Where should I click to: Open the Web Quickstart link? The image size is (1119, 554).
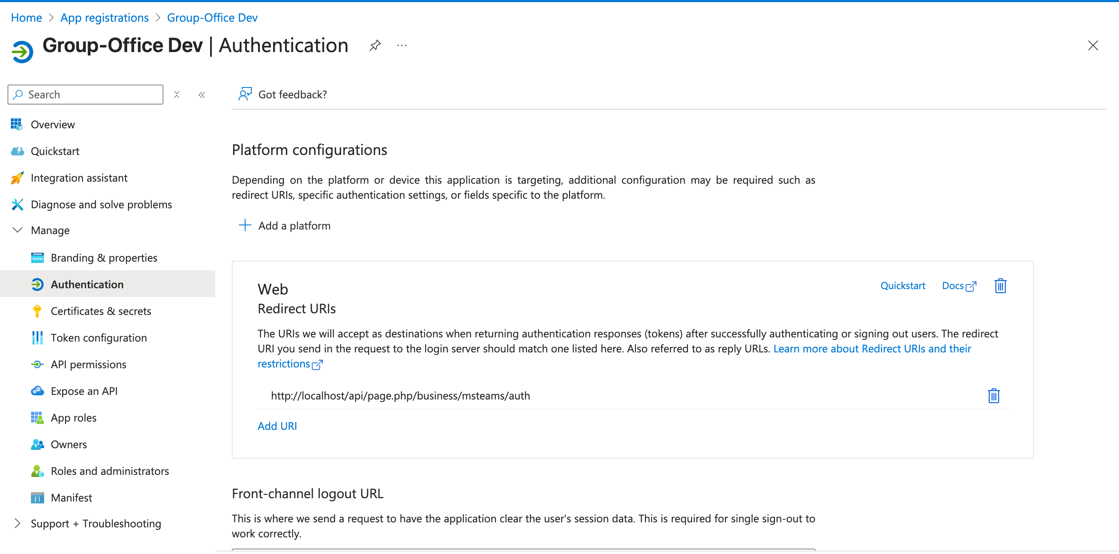(x=903, y=286)
